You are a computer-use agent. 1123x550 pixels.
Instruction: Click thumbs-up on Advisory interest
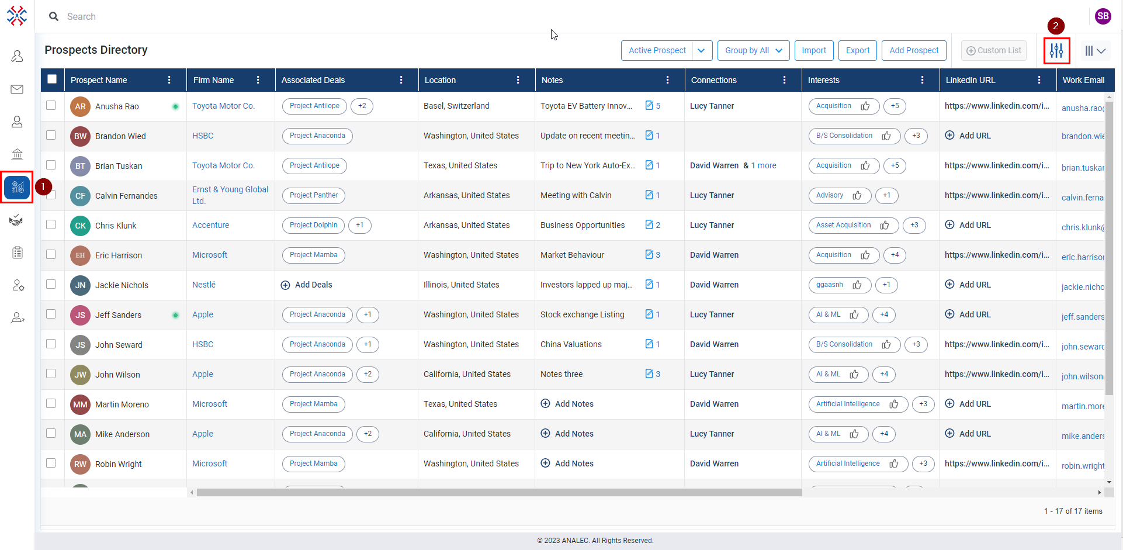click(x=857, y=196)
